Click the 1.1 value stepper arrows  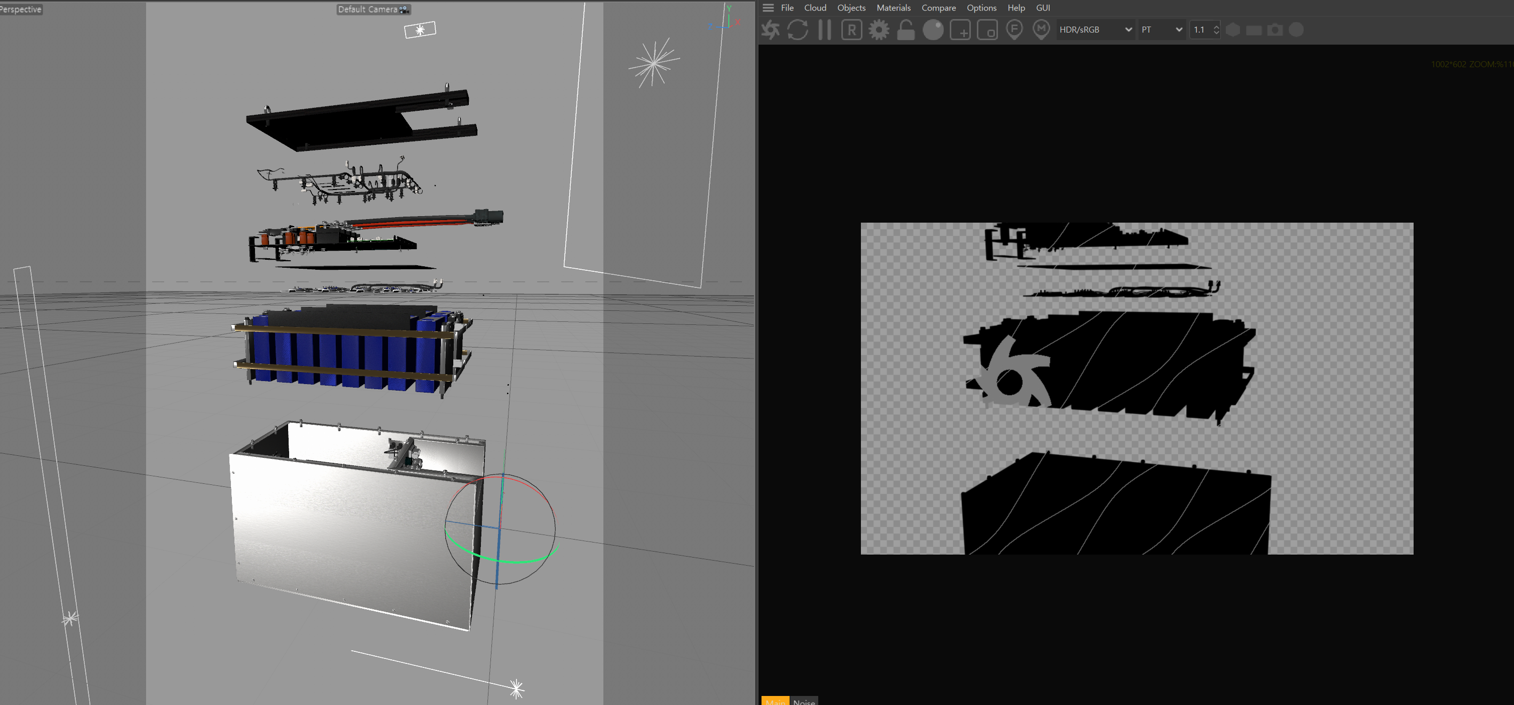click(1216, 30)
